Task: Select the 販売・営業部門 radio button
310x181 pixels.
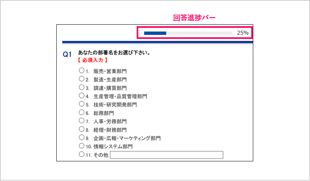Action: point(81,70)
